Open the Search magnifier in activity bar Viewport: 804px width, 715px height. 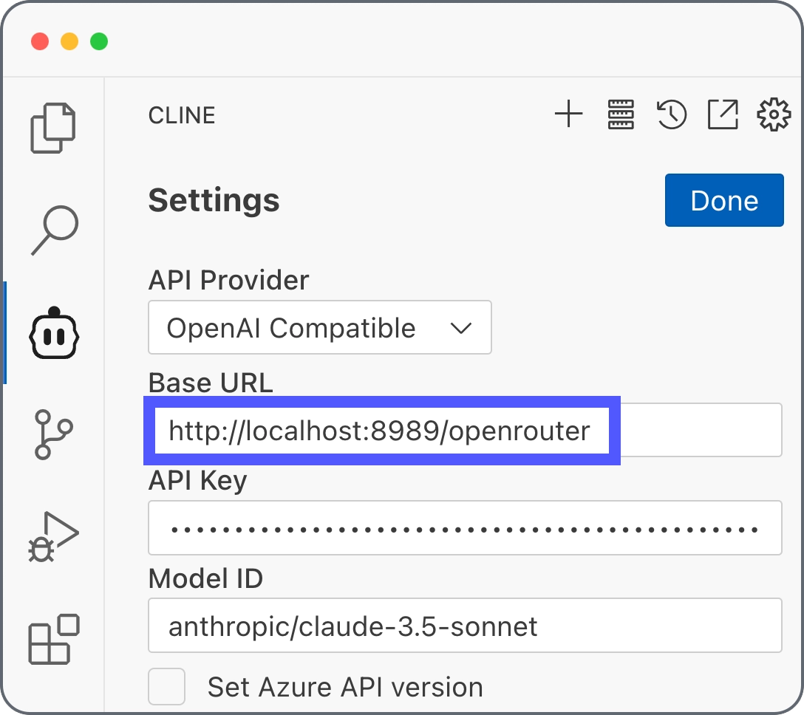click(x=55, y=230)
